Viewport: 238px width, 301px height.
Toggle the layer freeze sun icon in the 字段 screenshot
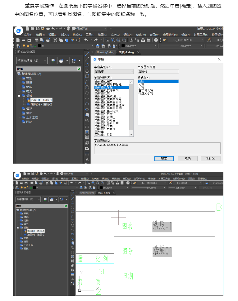[28, 46]
